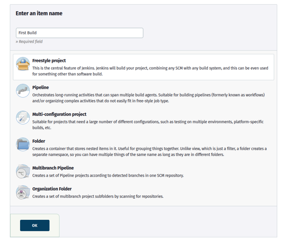
Task: Select the Freestyle project title
Action: tap(49, 61)
